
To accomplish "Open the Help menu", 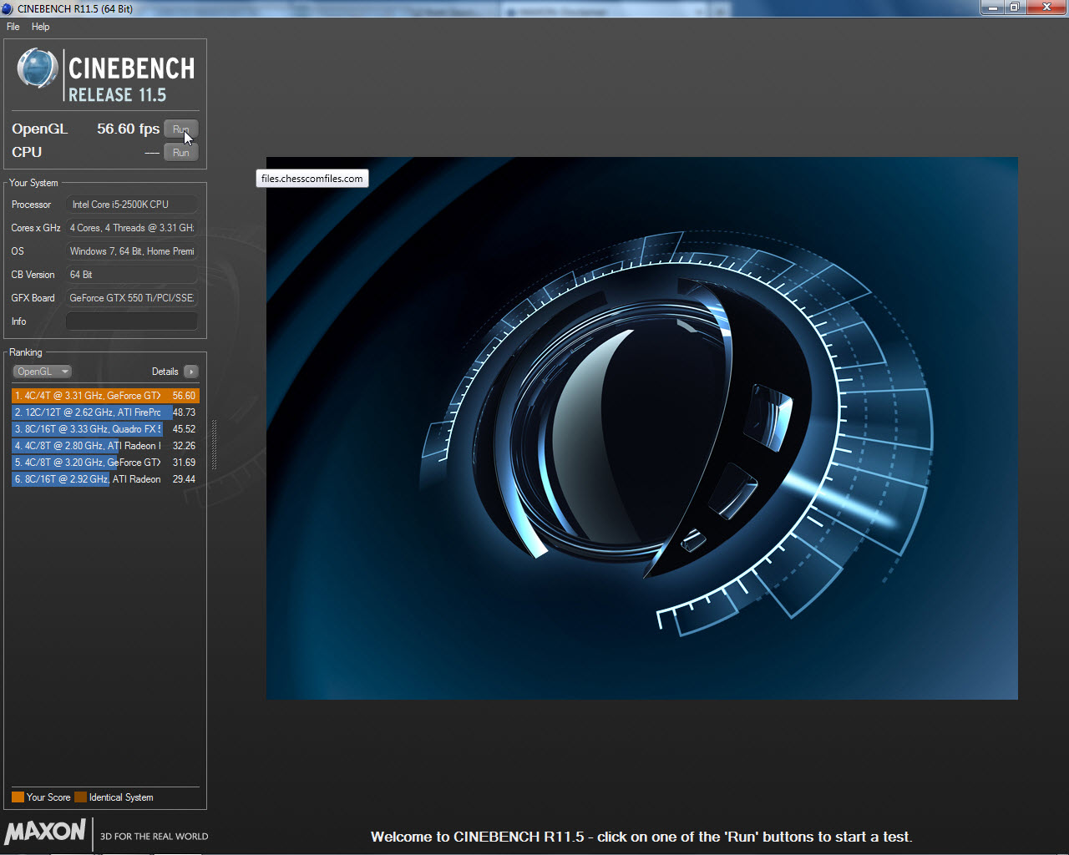I will pos(40,27).
